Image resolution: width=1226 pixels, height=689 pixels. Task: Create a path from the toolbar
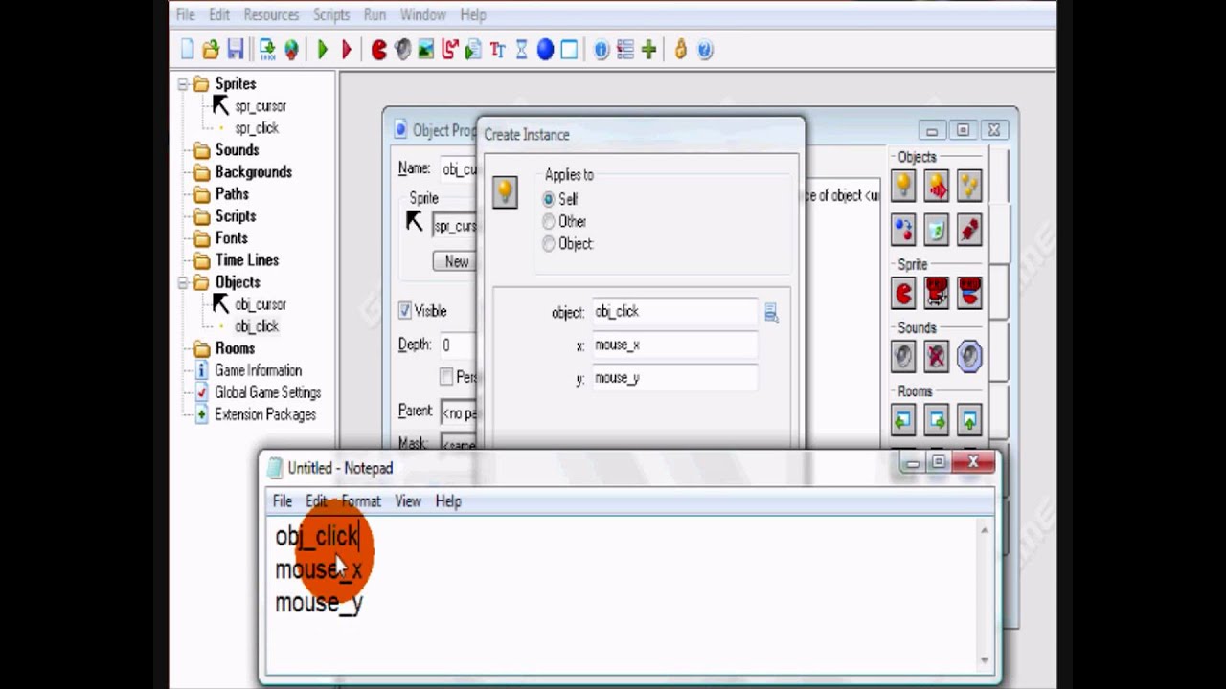(x=449, y=50)
